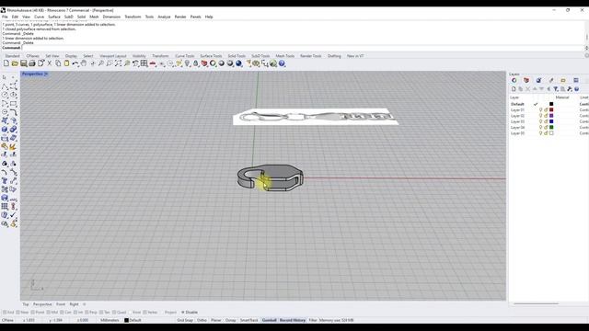
Task: Click the red car Set View icon
Action: (x=153, y=63)
